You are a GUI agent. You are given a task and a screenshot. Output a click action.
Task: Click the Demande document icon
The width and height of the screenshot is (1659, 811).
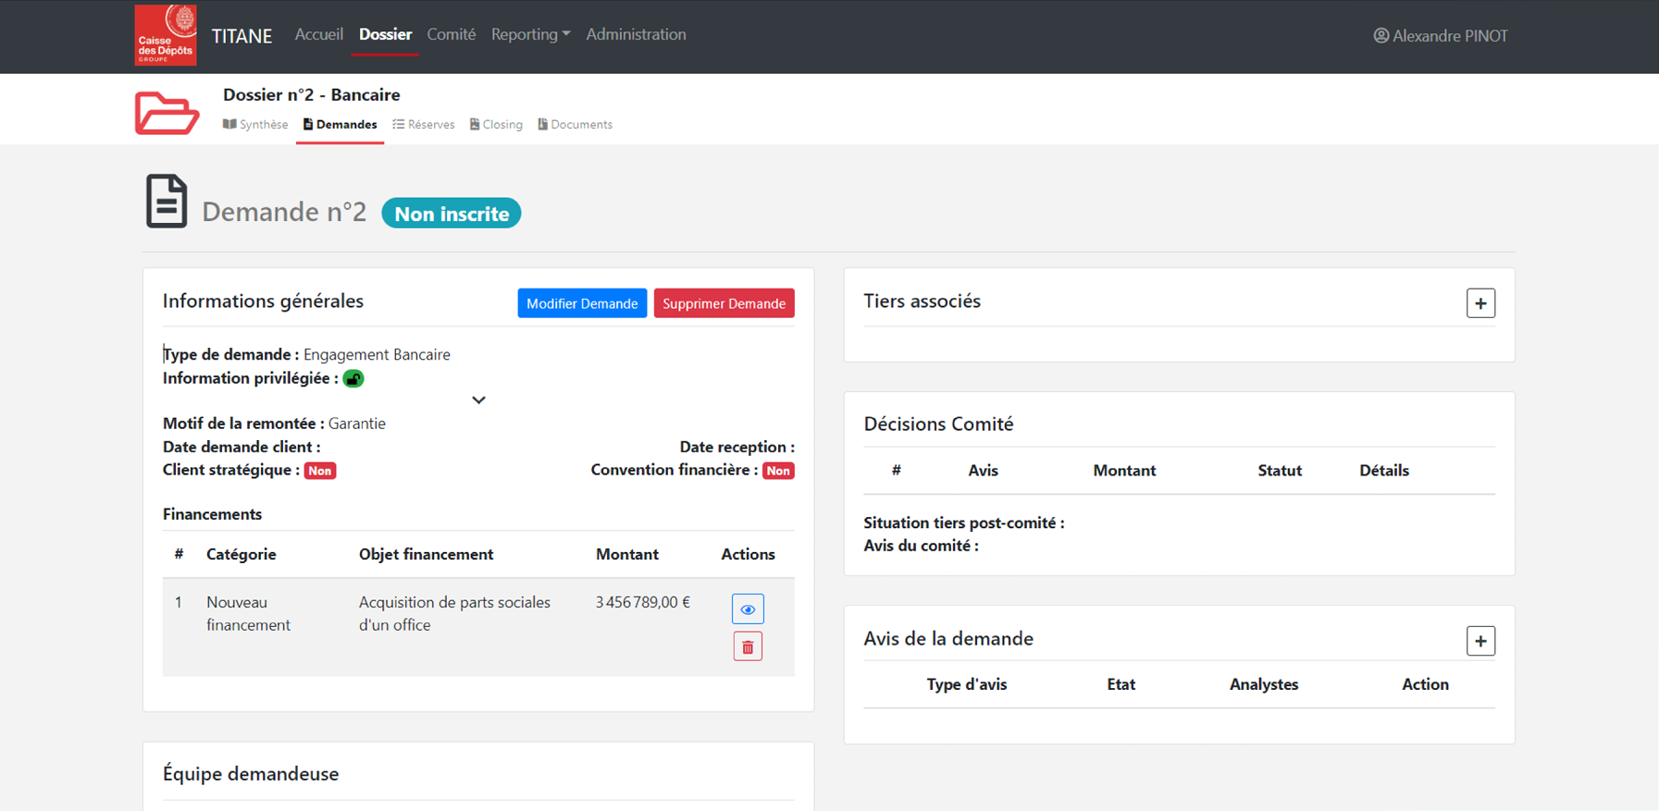click(167, 201)
